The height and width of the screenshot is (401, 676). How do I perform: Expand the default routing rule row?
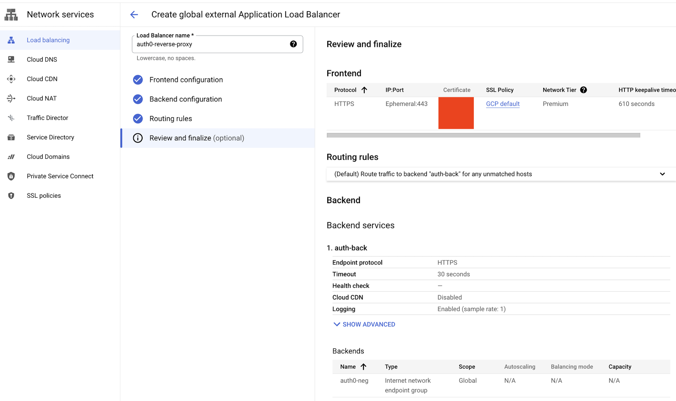tap(662, 174)
